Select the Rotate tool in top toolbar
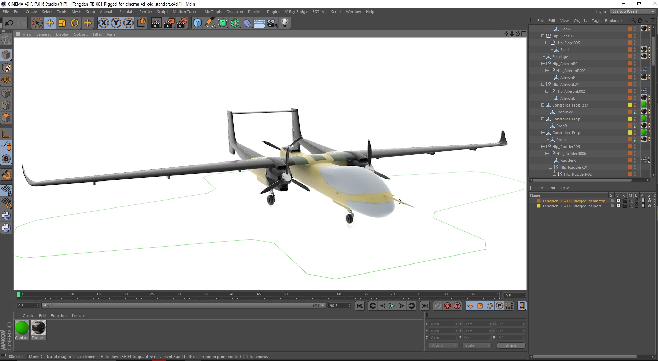This screenshot has width=658, height=361. click(75, 23)
